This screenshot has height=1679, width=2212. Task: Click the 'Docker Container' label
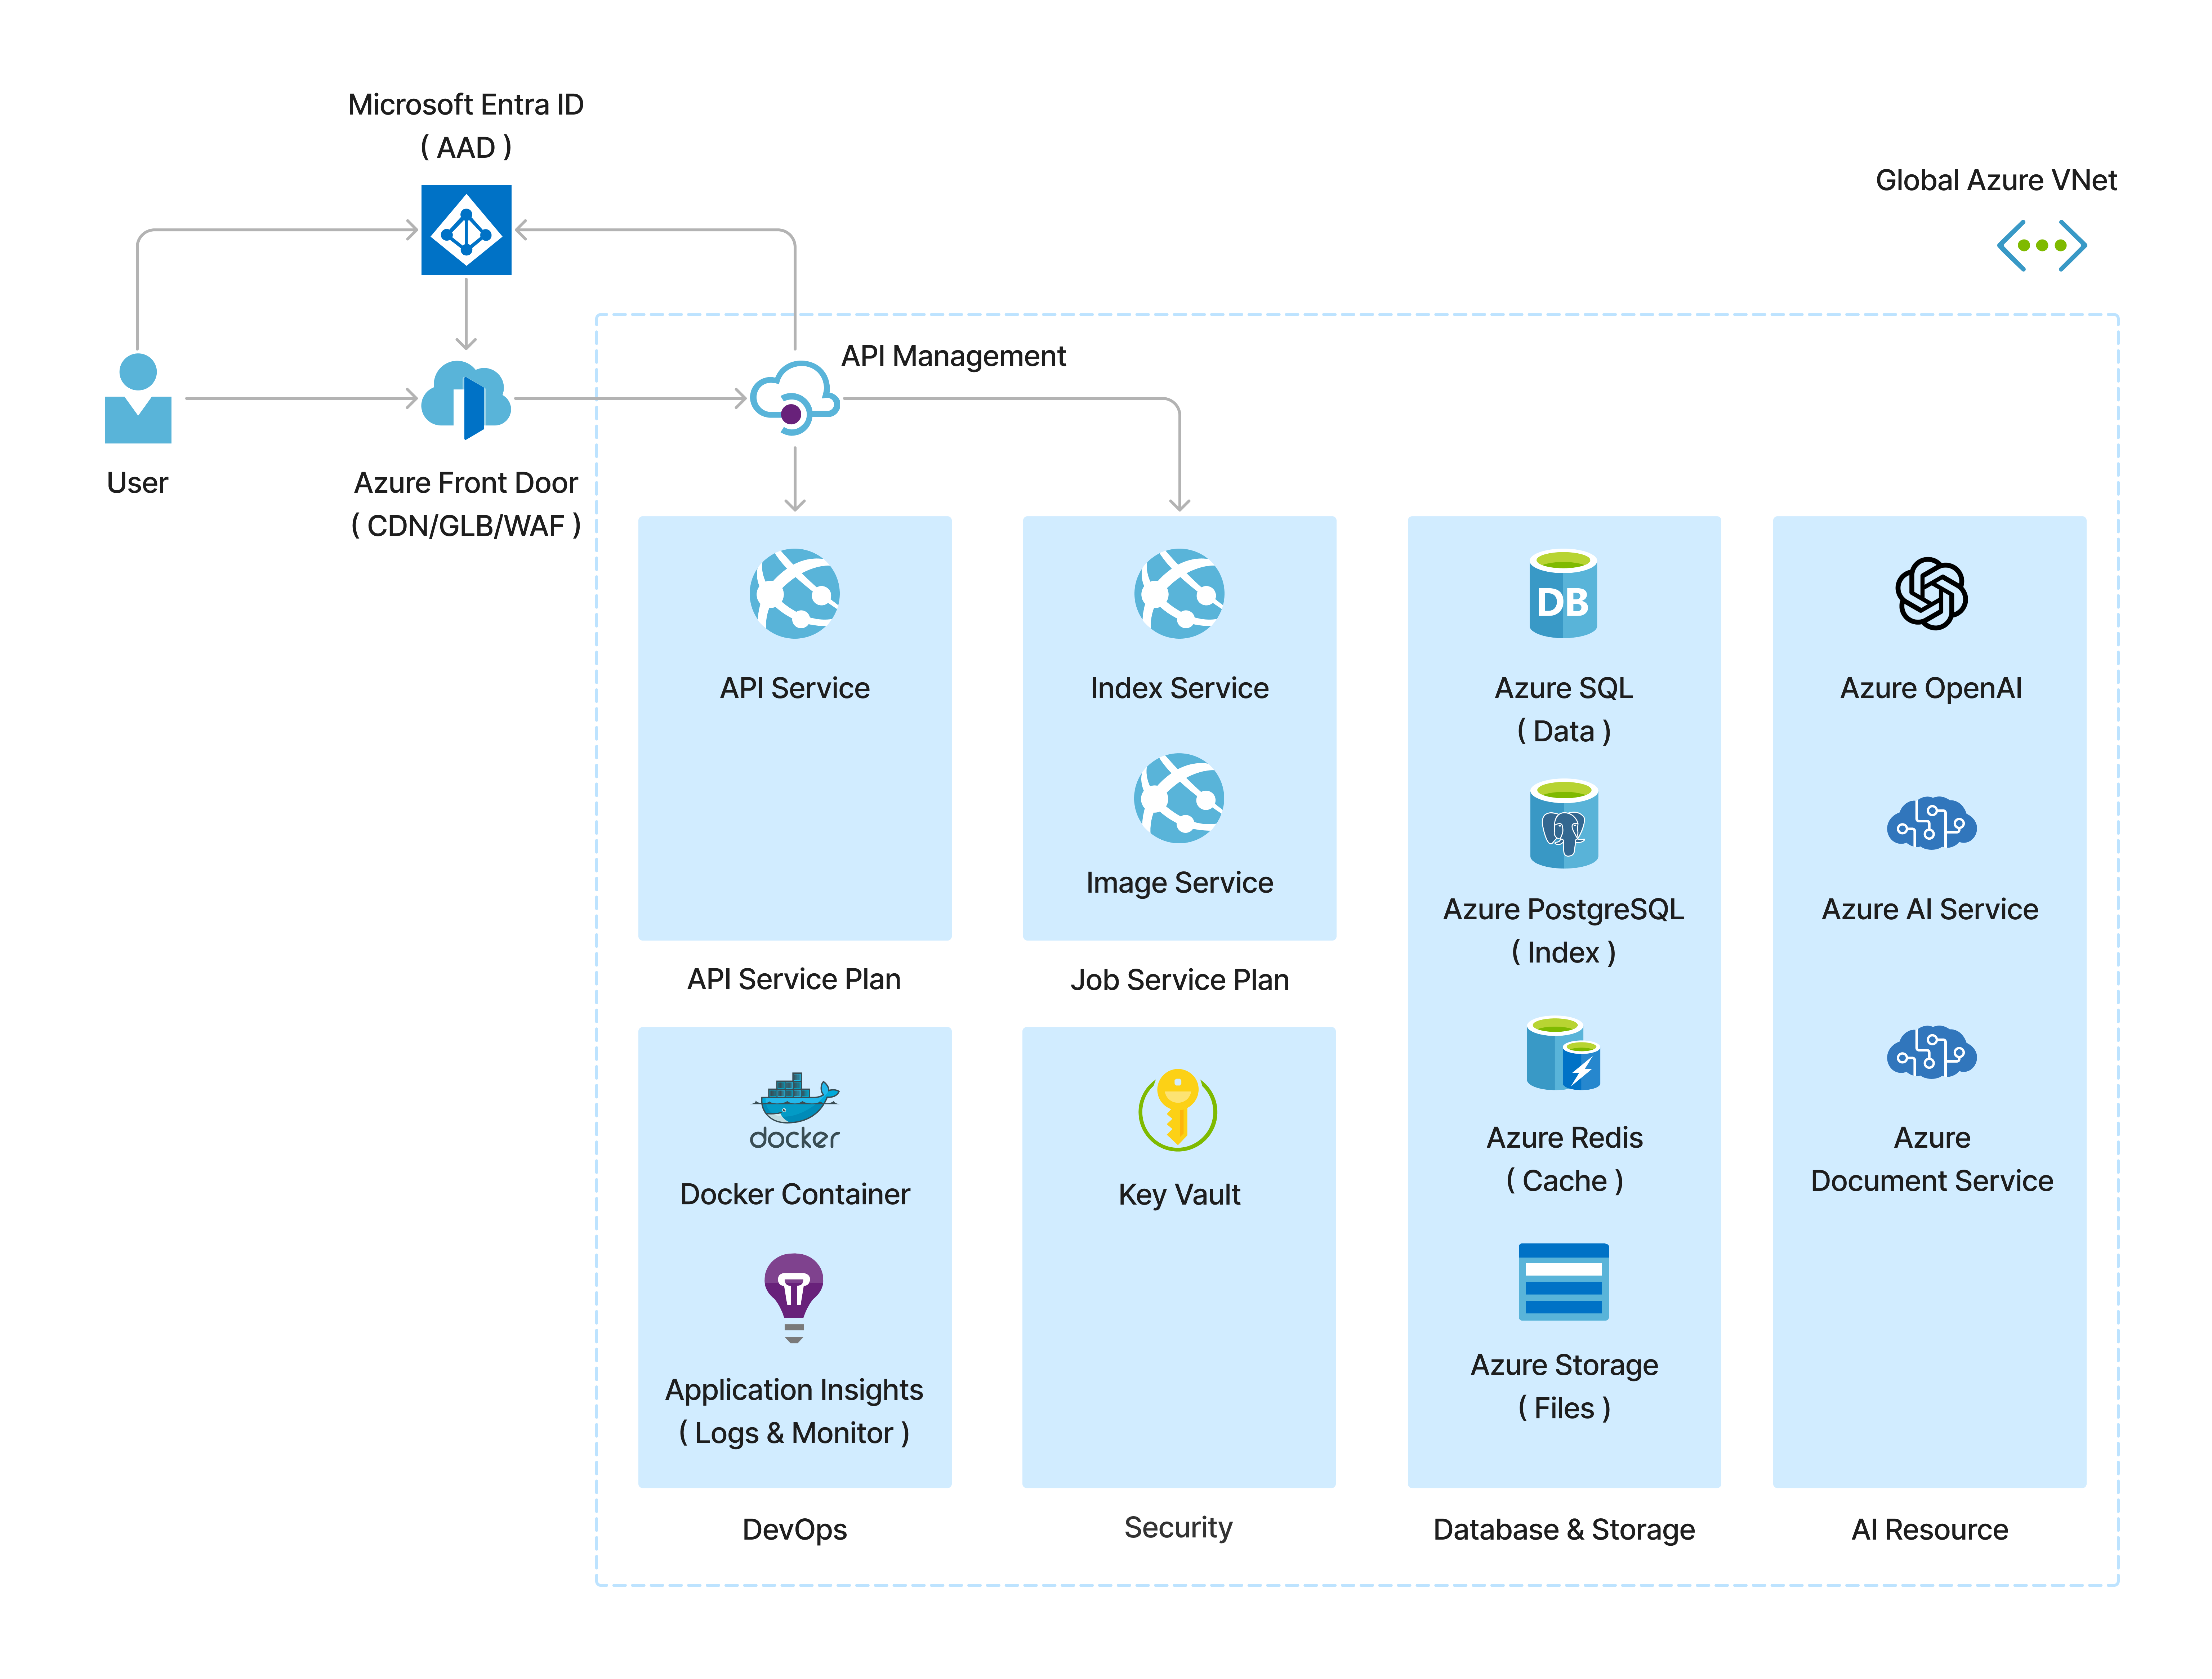point(795,1194)
